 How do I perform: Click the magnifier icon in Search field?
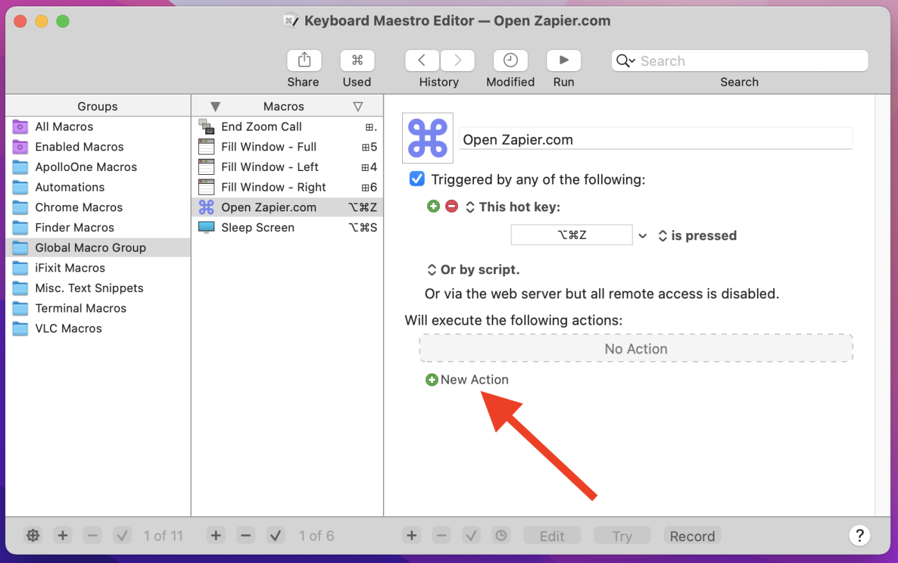(625, 61)
